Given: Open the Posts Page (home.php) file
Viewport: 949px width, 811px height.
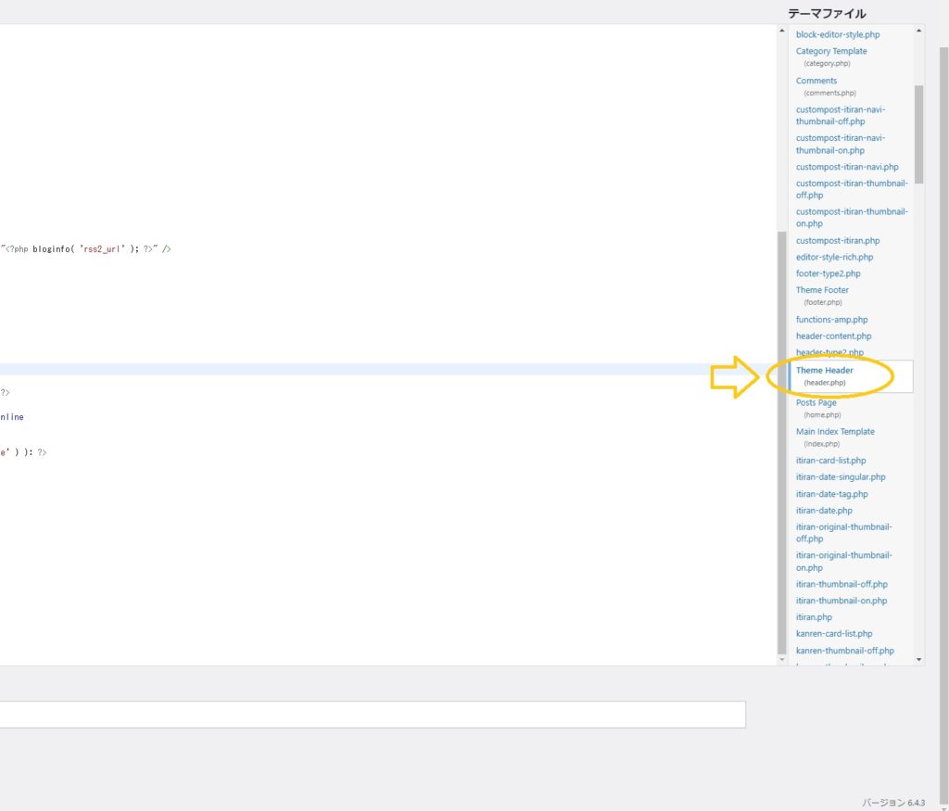Looking at the screenshot, I should point(816,403).
